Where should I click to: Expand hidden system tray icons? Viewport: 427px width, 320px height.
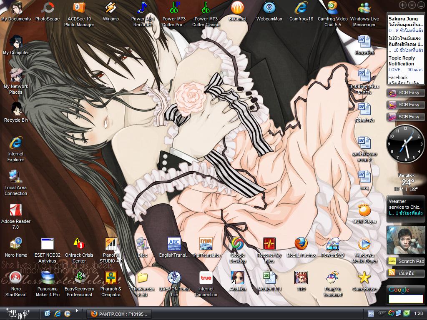(382, 314)
